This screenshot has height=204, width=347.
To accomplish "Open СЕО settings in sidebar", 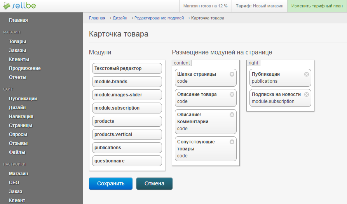I will pos(14,183).
